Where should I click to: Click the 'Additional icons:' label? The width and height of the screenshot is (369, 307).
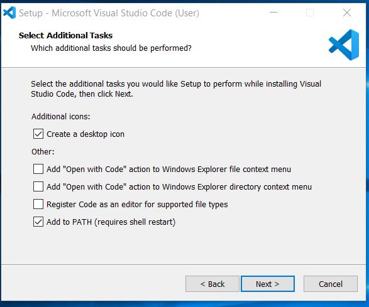[x=61, y=117]
